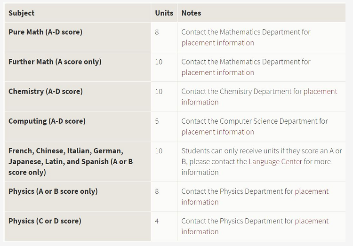Select the French, Chinese, Italian languages cell
This screenshot has height=246, width=353.
pos(78,161)
